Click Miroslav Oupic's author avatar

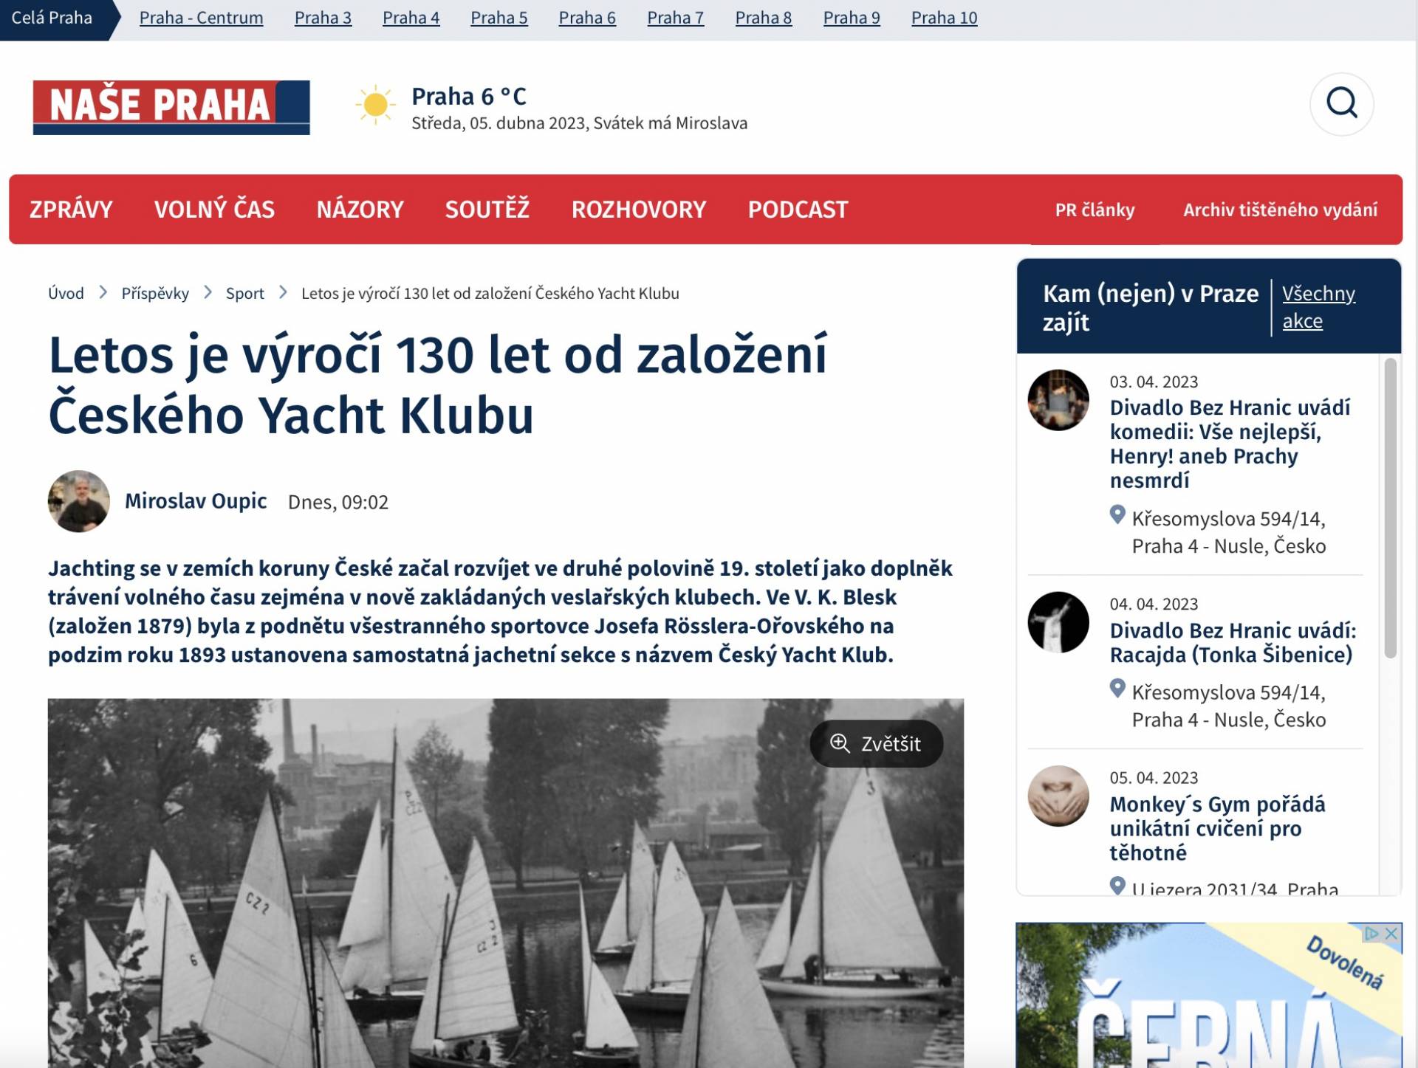(x=79, y=501)
